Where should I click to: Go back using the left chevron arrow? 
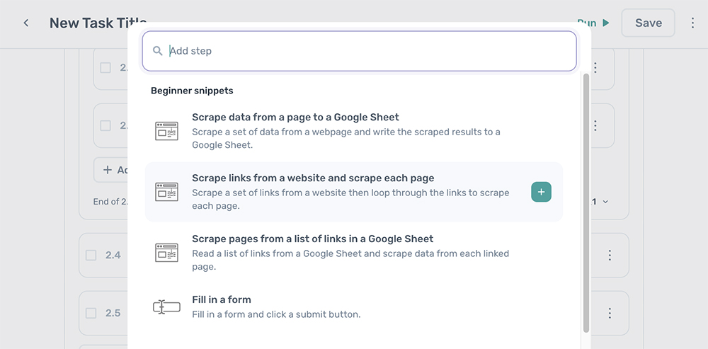click(26, 23)
